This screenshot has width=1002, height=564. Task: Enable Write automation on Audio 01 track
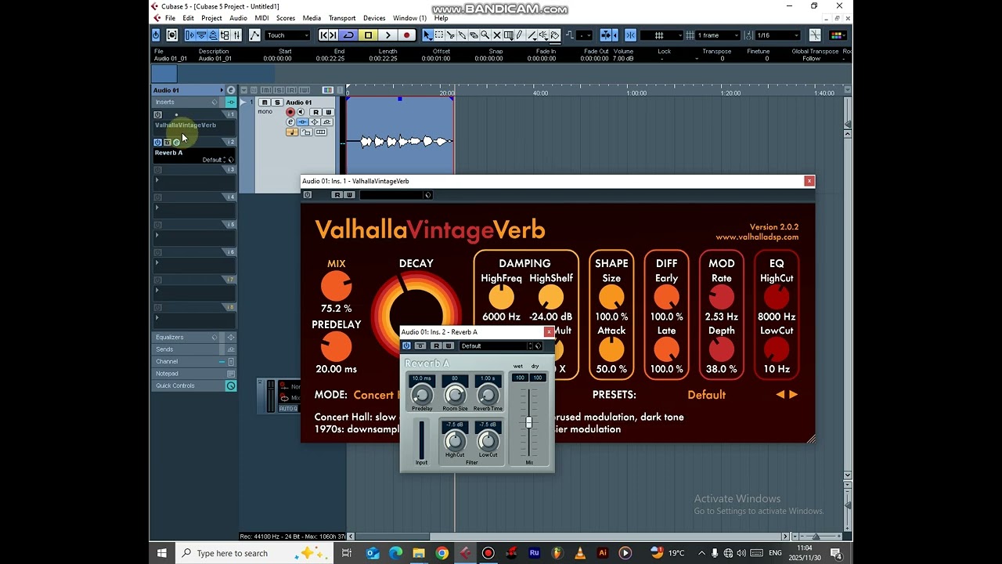(328, 112)
